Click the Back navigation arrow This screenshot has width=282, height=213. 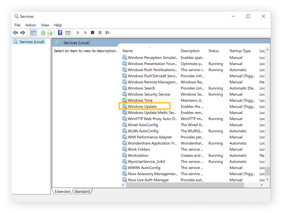click(15, 32)
